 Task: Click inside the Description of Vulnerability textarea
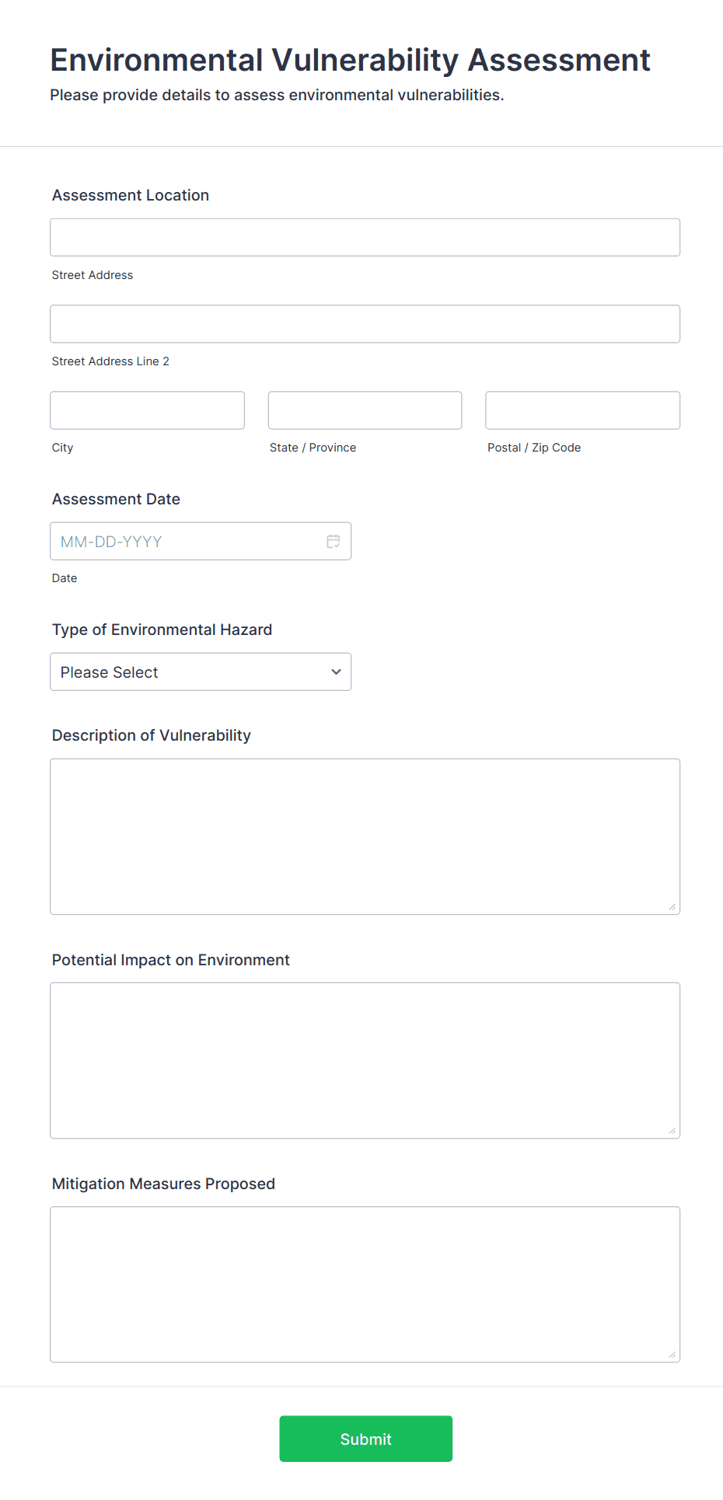coord(365,836)
